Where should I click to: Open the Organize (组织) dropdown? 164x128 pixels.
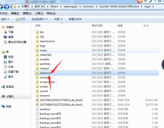[5, 19]
